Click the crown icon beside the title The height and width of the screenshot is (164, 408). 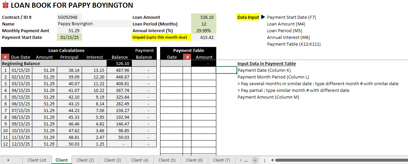point(5,5)
